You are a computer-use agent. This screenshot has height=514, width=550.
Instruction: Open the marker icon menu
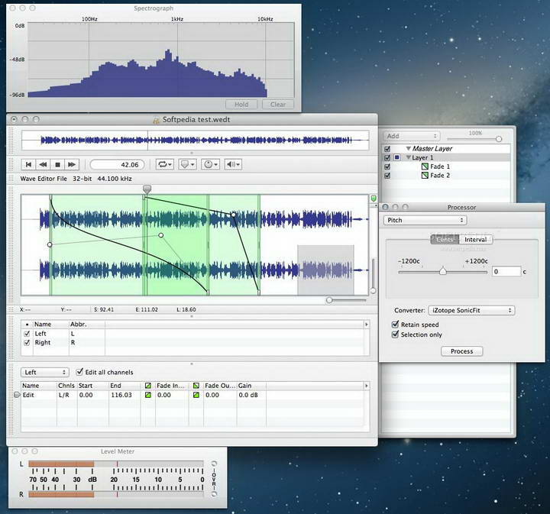point(188,164)
